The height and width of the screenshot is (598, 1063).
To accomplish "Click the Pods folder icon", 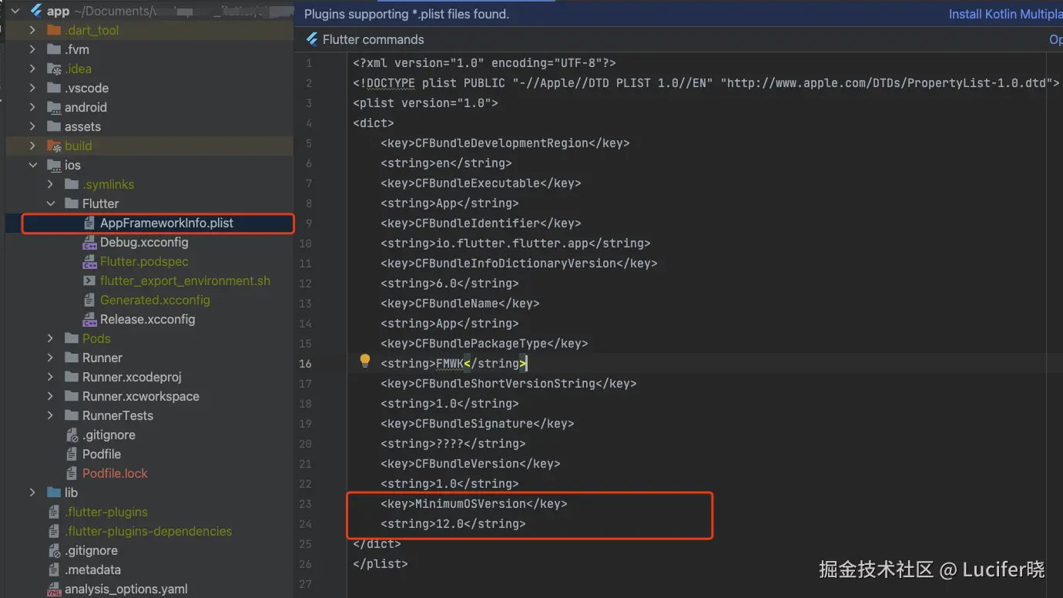I will [72, 338].
